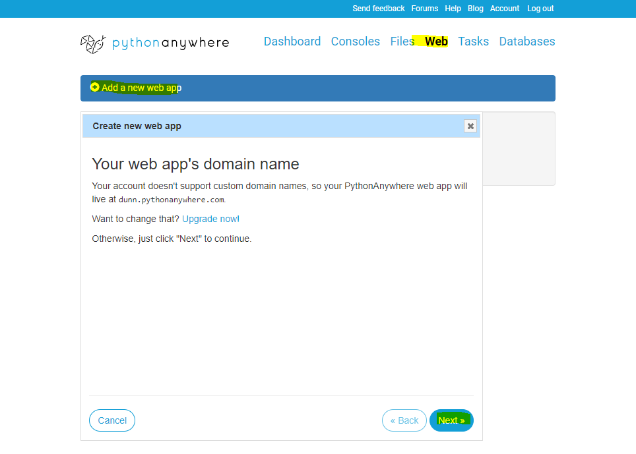Select the Web tab
636x454 pixels.
click(x=436, y=42)
